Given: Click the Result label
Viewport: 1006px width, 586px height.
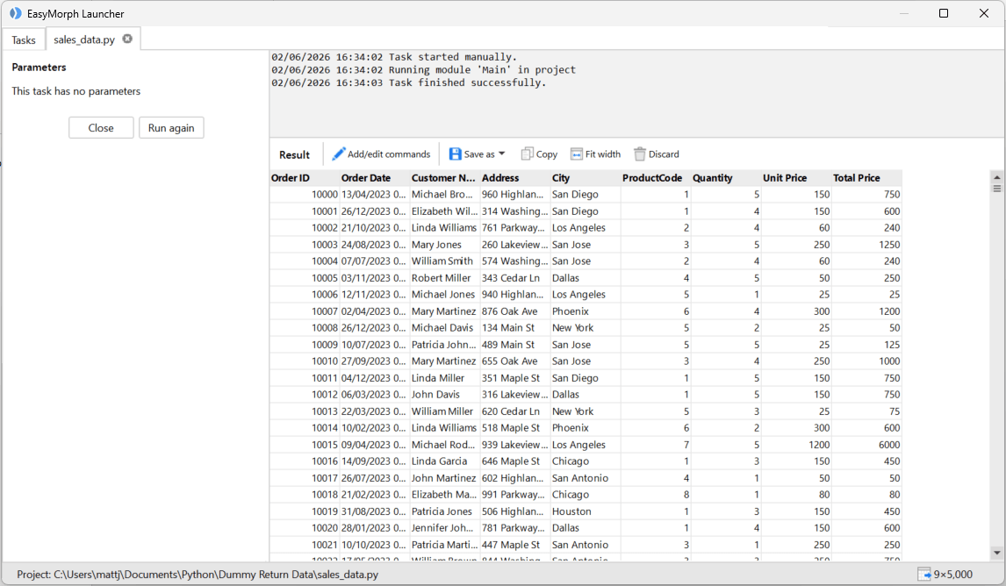Looking at the screenshot, I should pos(294,154).
